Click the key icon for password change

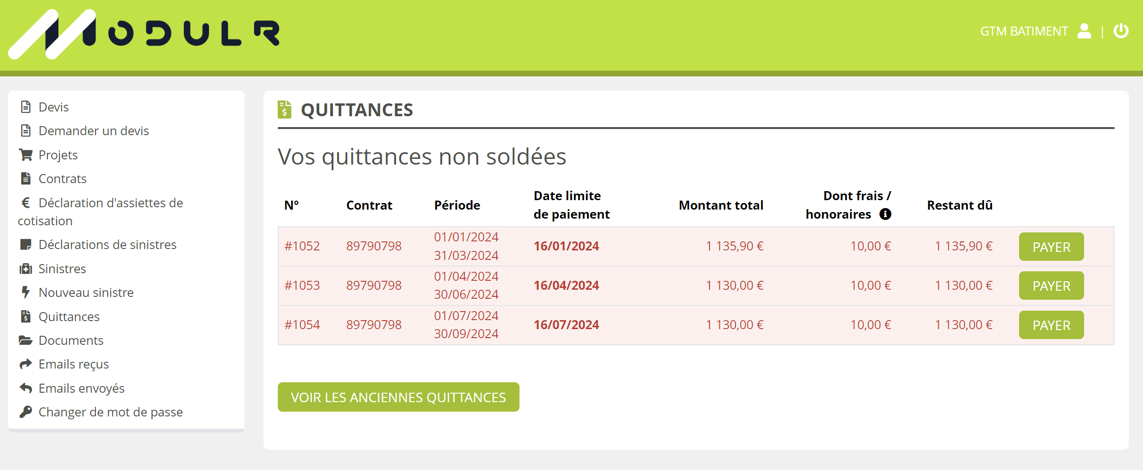click(26, 412)
